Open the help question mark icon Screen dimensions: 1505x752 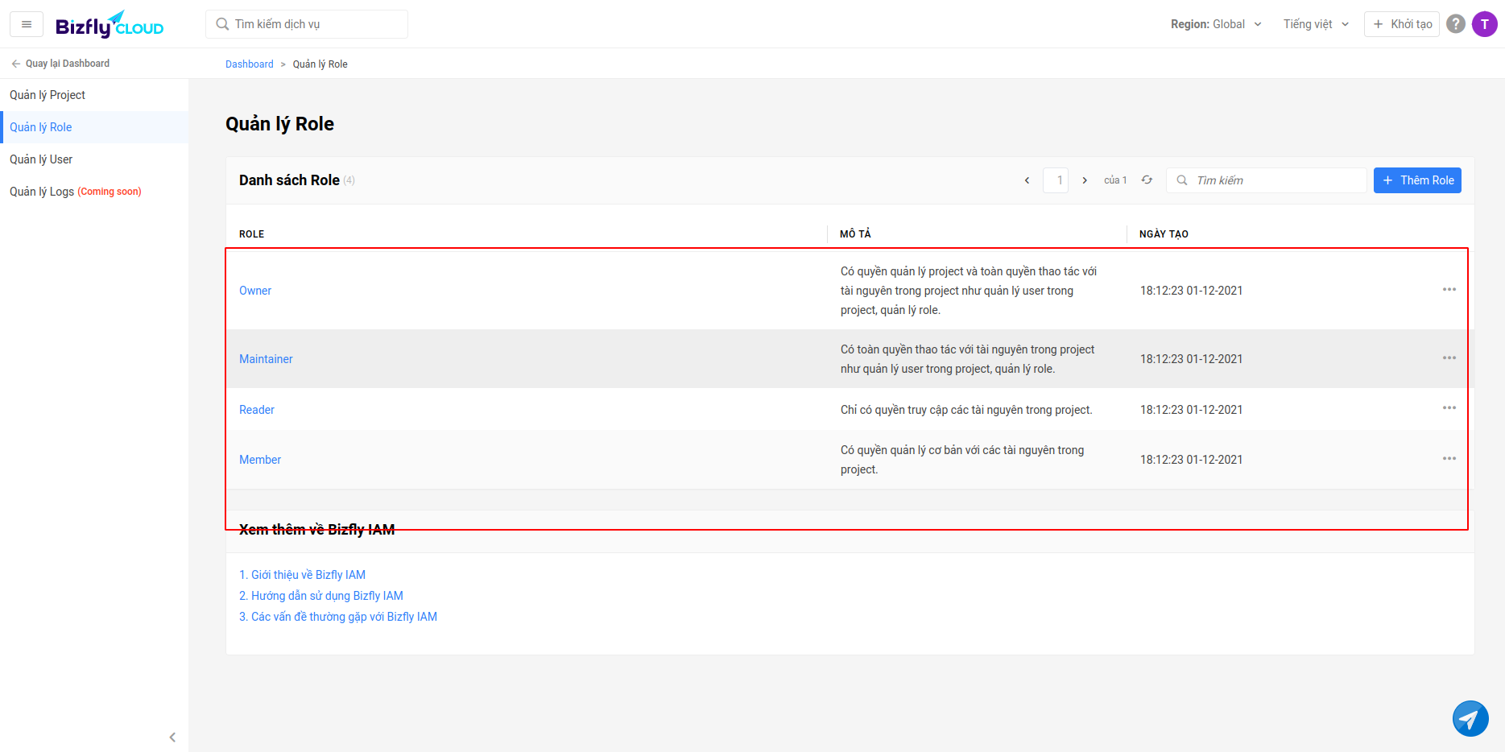coord(1455,24)
